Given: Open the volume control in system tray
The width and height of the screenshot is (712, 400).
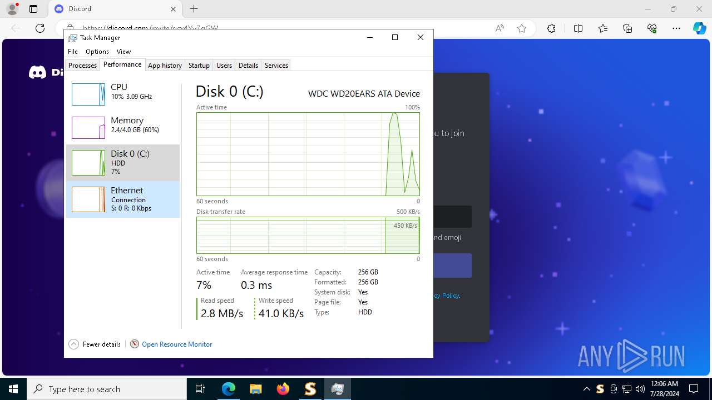Looking at the screenshot, I should (x=640, y=389).
